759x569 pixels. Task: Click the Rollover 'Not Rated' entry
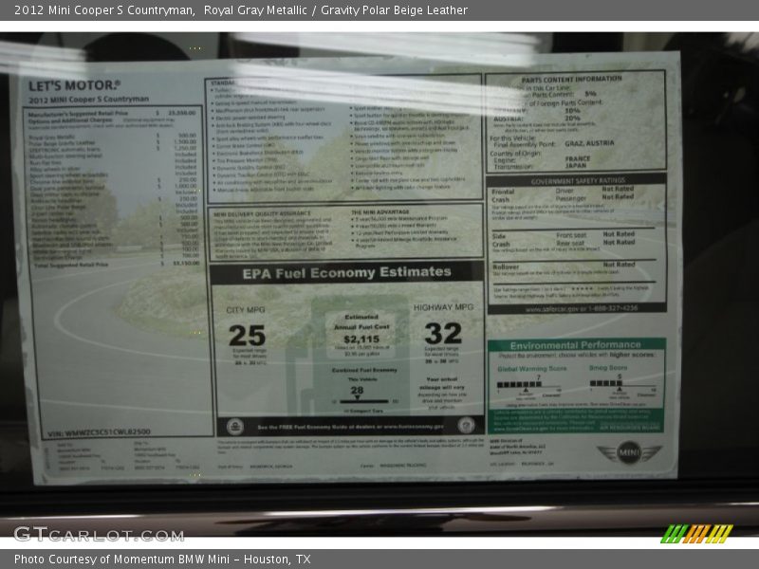pyautogui.click(x=619, y=265)
